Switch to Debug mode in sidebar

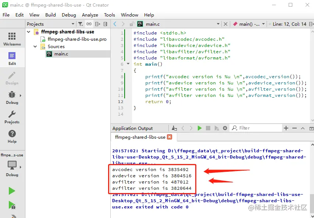[x=12, y=98]
